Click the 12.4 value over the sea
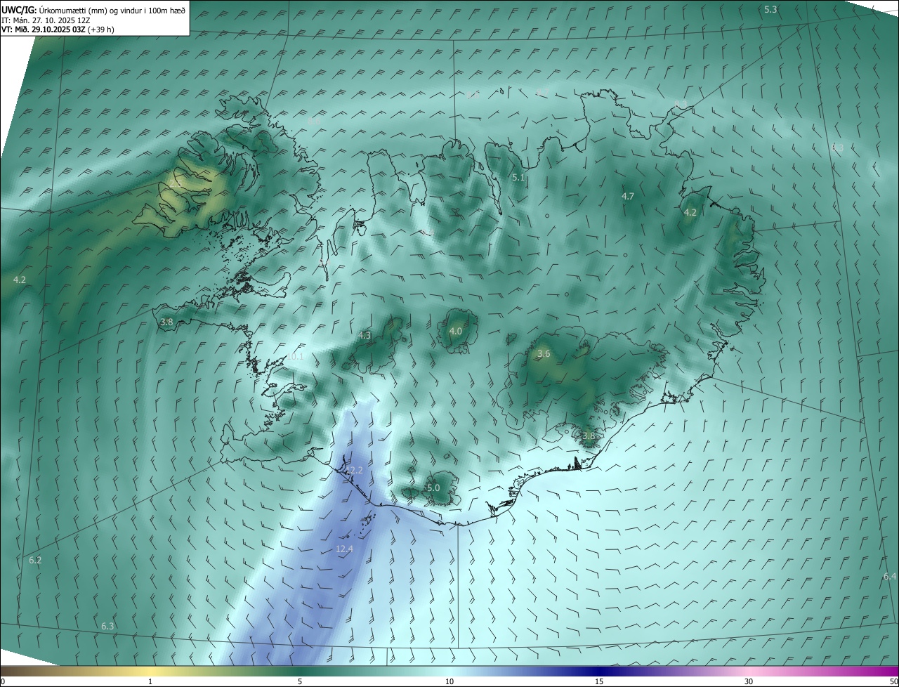899x687 pixels. click(344, 549)
